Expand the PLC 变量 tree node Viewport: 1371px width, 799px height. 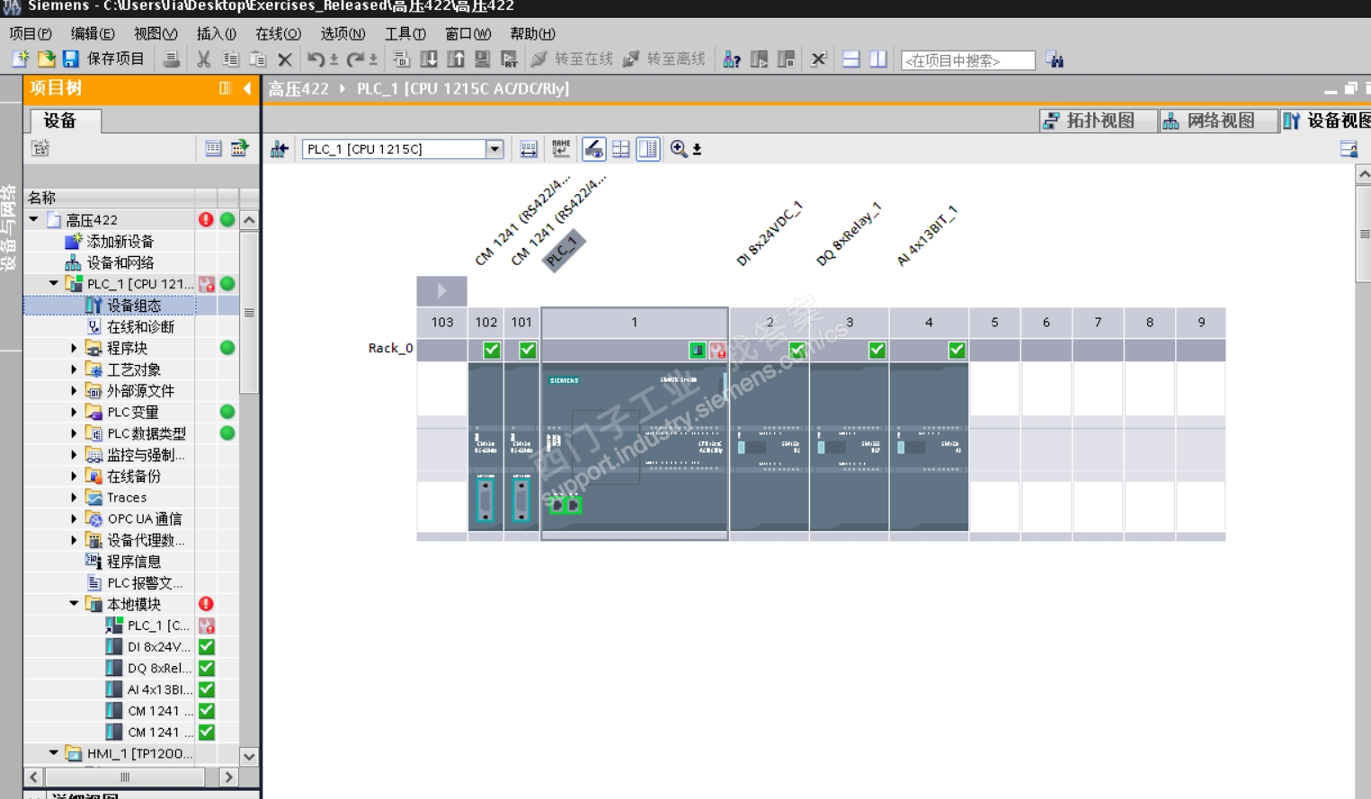(74, 412)
